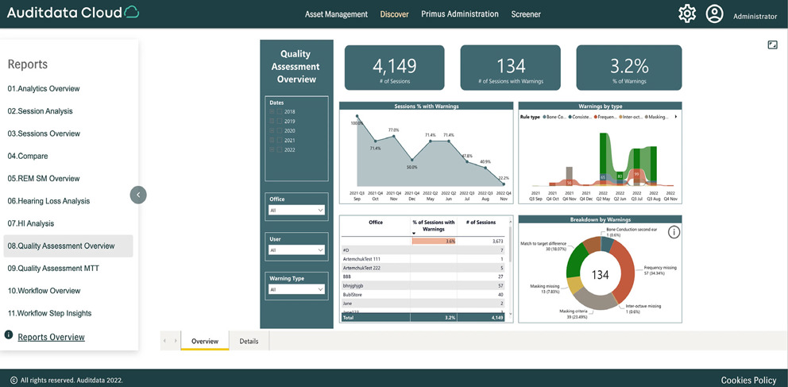
Task: Expand the 2019 date node
Action: pyautogui.click(x=272, y=121)
